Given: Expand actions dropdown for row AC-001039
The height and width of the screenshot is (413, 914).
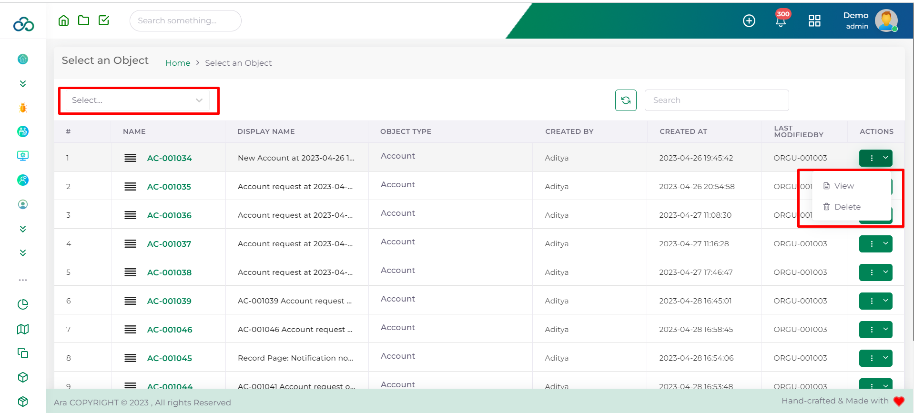Looking at the screenshot, I should click(885, 301).
